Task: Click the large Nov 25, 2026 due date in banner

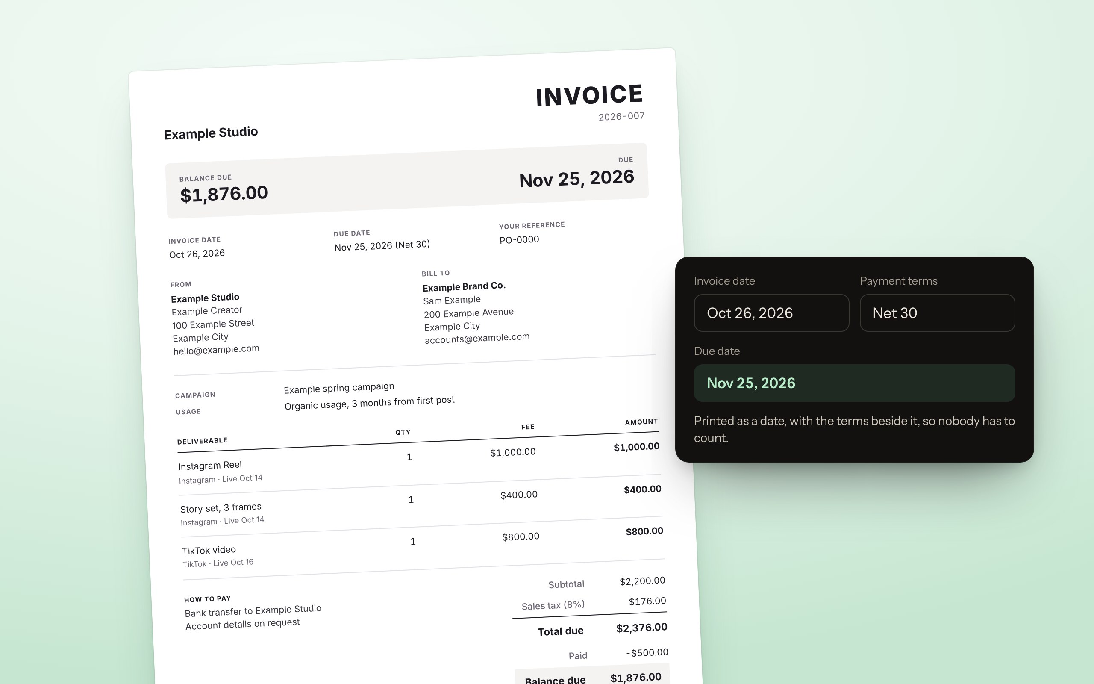Action: (x=576, y=178)
